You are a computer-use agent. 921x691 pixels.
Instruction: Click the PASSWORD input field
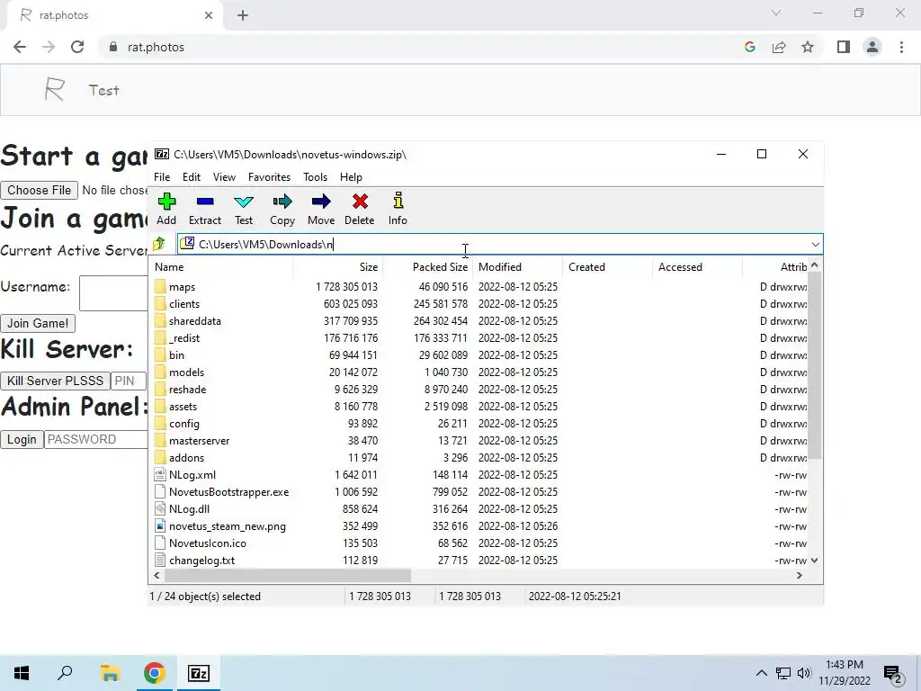point(96,439)
